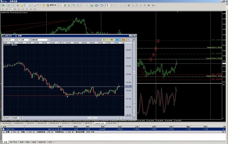
Task: Toggle the M15 timeframe button
Action: click(x=11, y=9)
